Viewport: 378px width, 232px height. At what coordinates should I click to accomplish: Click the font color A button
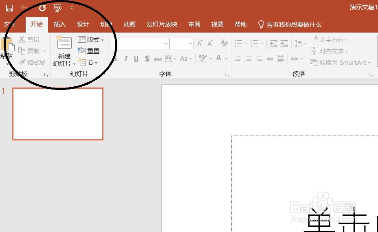219,58
